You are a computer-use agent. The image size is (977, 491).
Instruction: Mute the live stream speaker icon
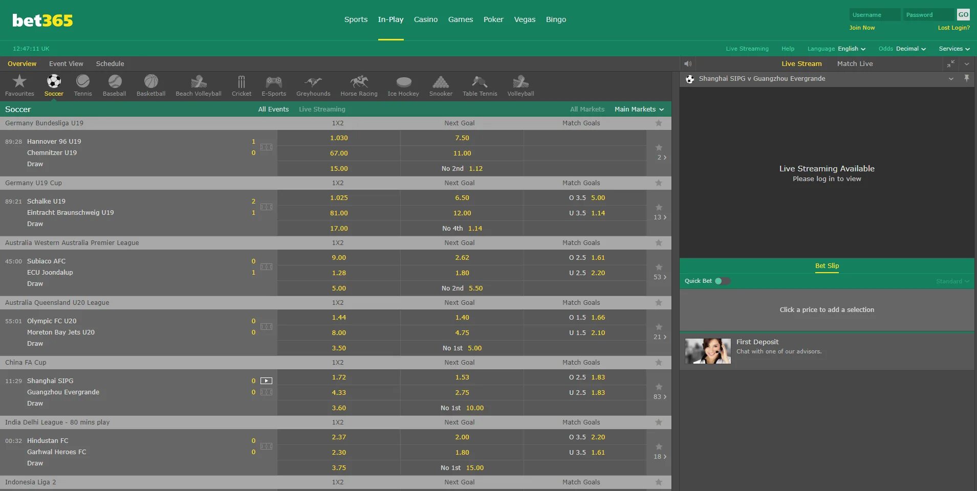pos(688,64)
